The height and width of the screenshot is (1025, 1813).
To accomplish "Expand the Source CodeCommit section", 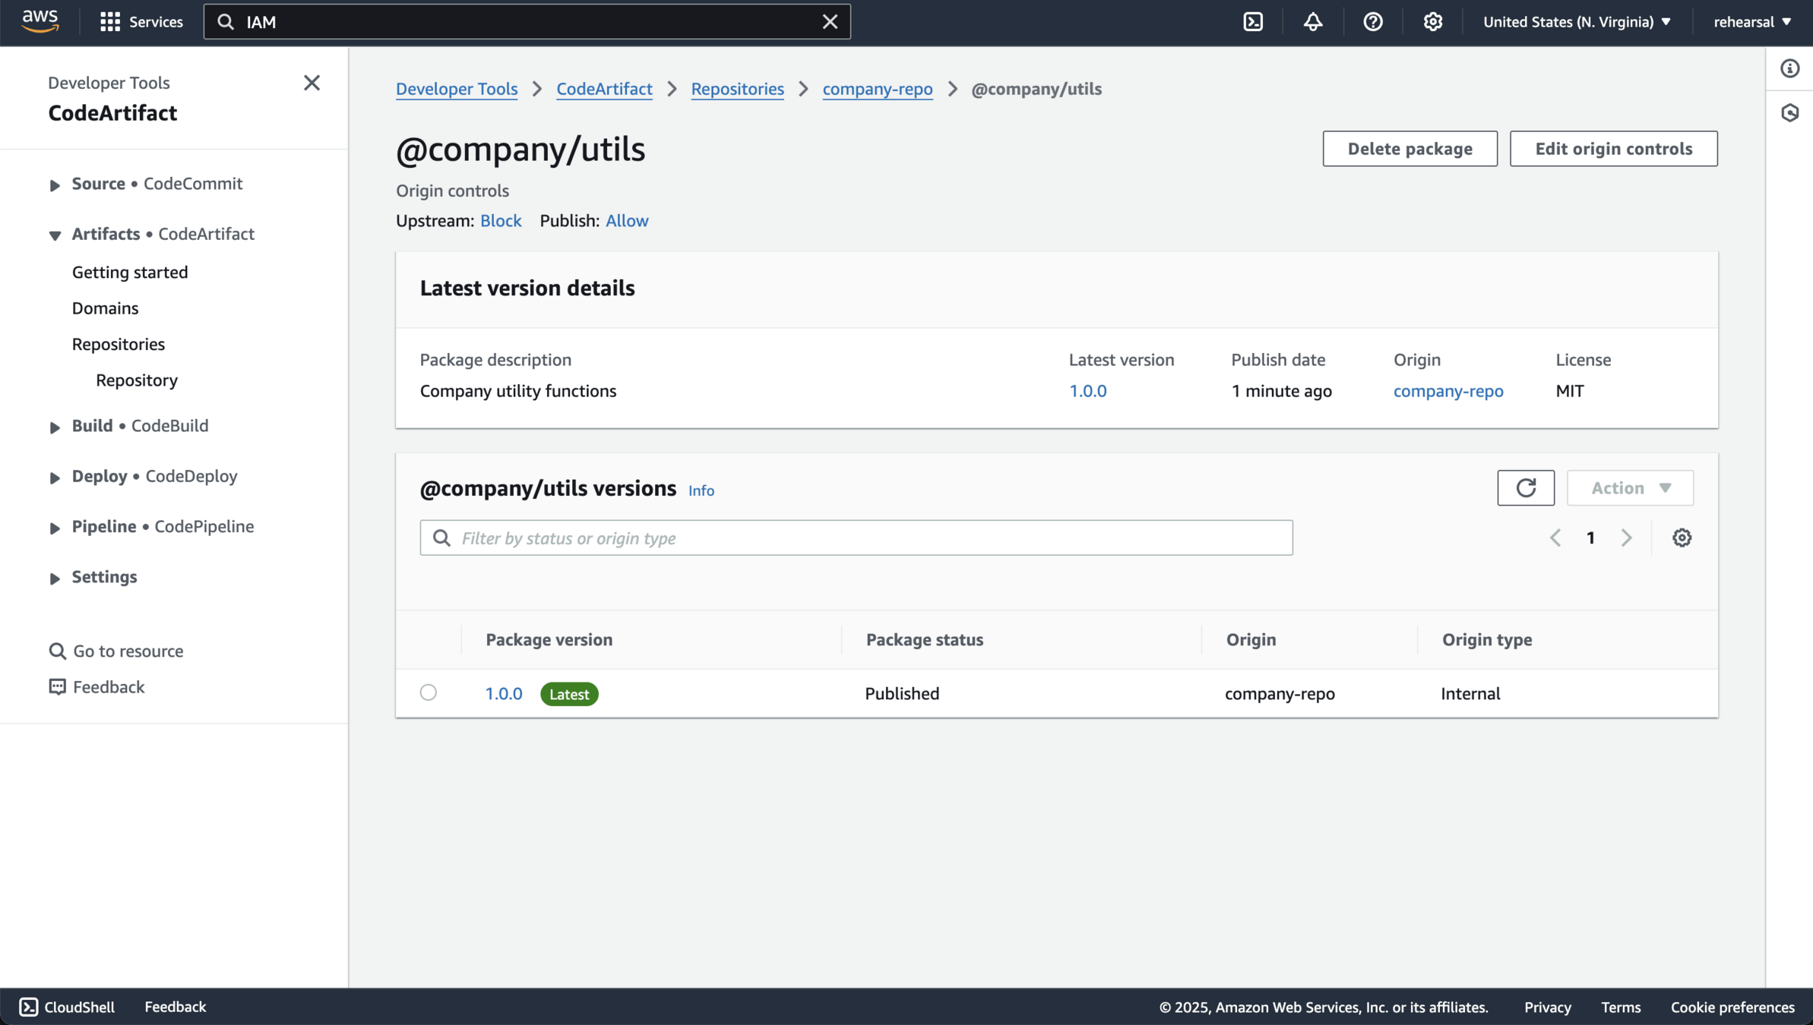I will 55,184.
